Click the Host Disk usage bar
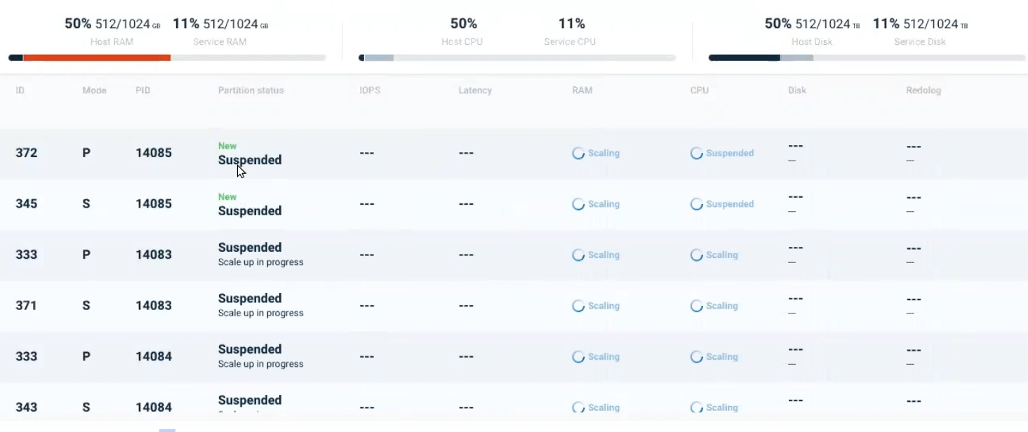Viewport: 1028px width, 432px height. [867, 58]
